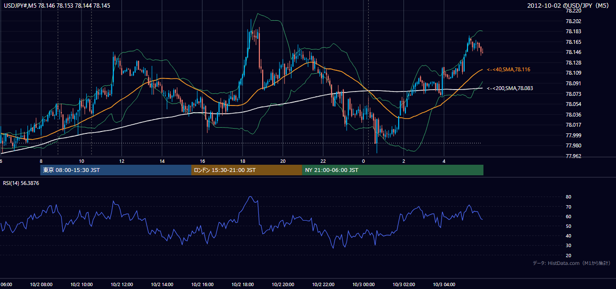Viewport: 616px width, 289px height.
Task: Click the bottom axis label 10/2 22:00
Action: point(323,284)
